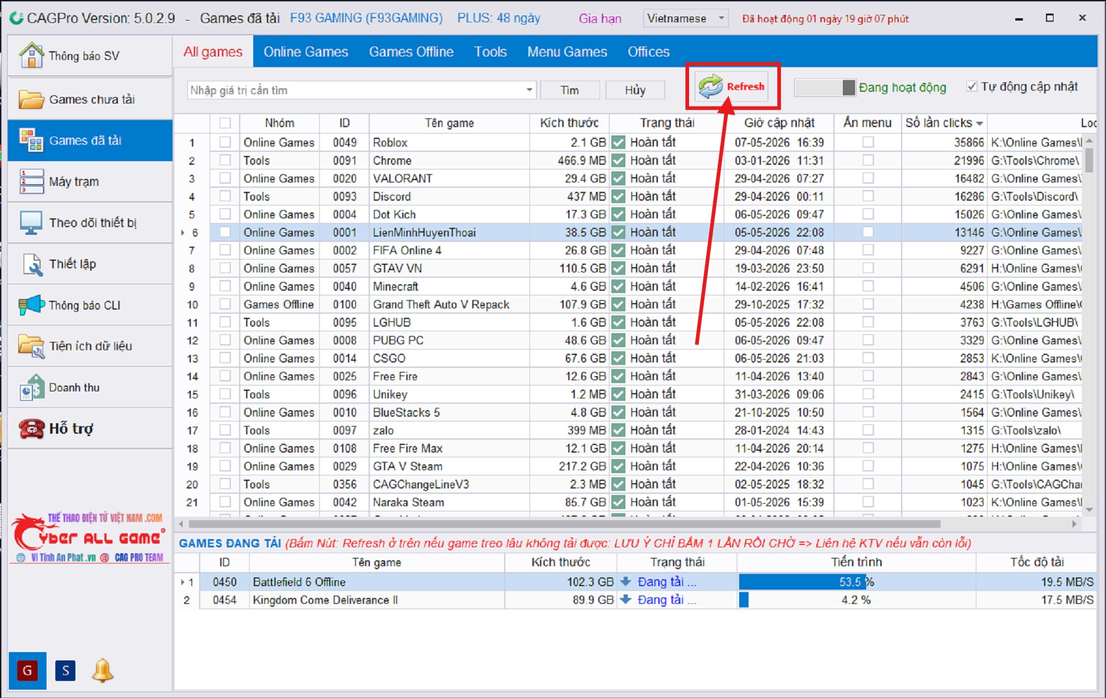1106x698 pixels.
Task: Click the Hủy cancel button
Action: point(635,90)
